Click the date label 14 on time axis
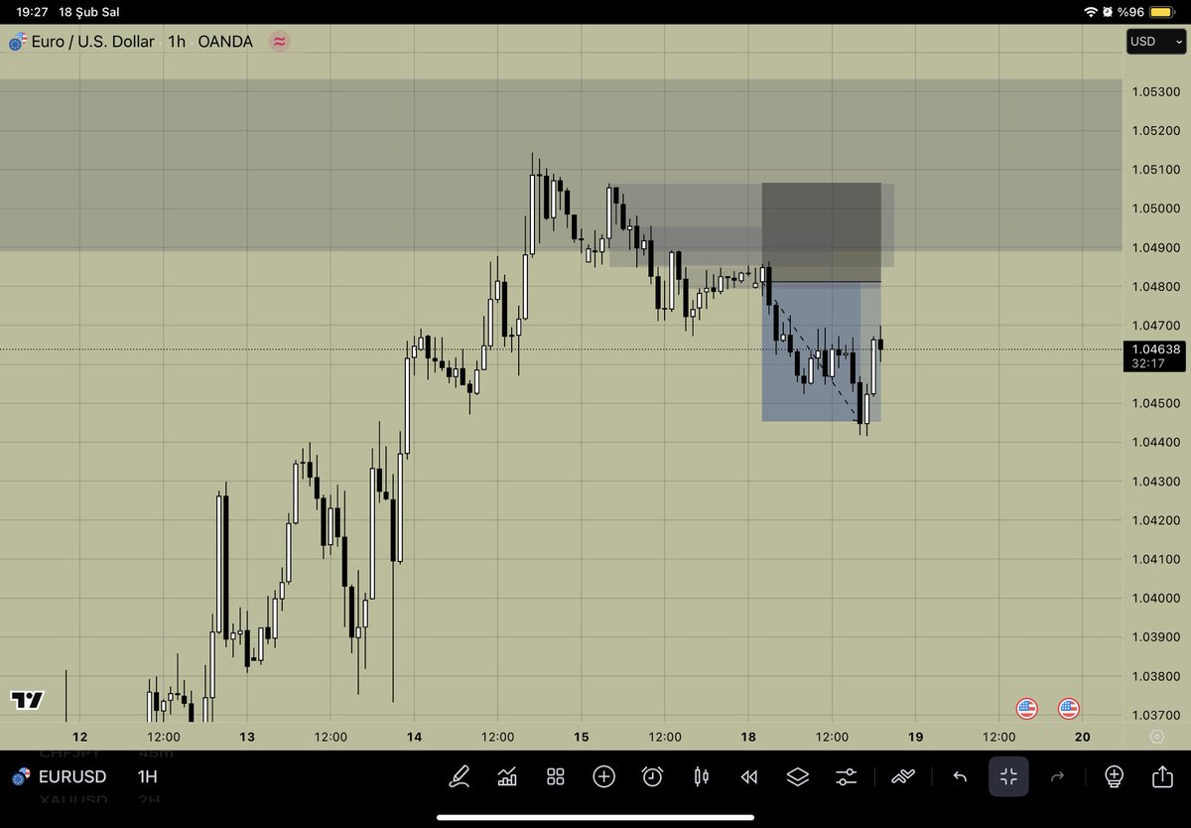The width and height of the screenshot is (1191, 828). pos(414,737)
